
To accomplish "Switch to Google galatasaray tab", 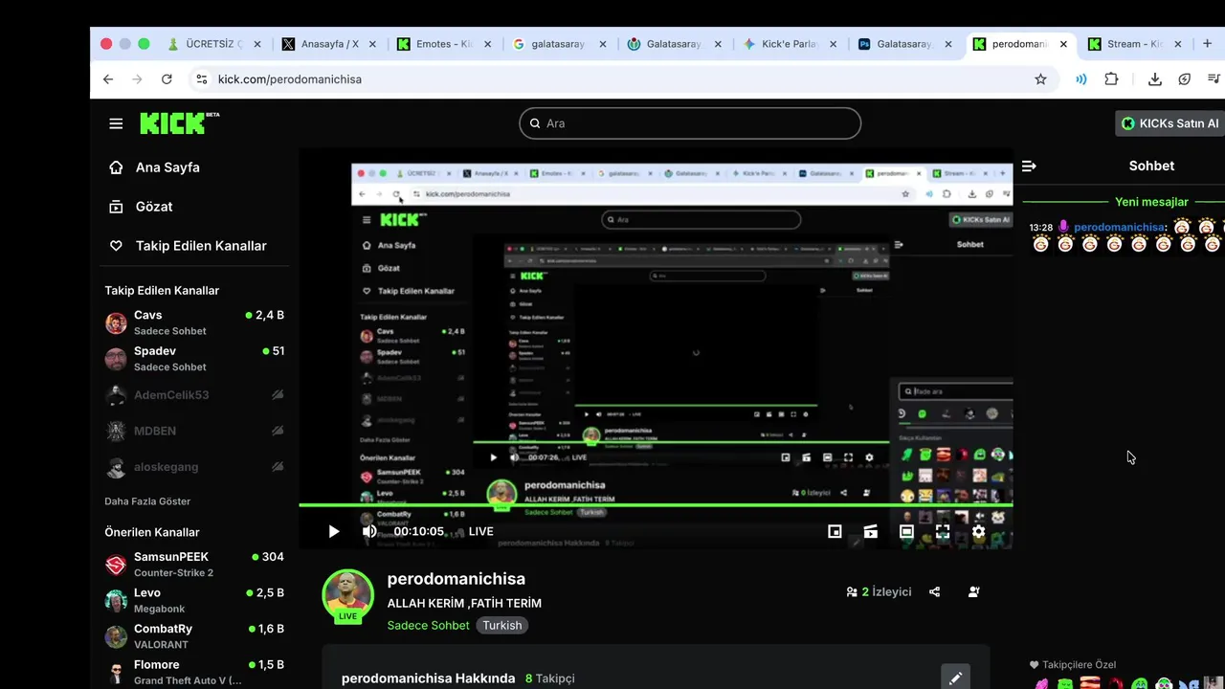I will [x=558, y=44].
